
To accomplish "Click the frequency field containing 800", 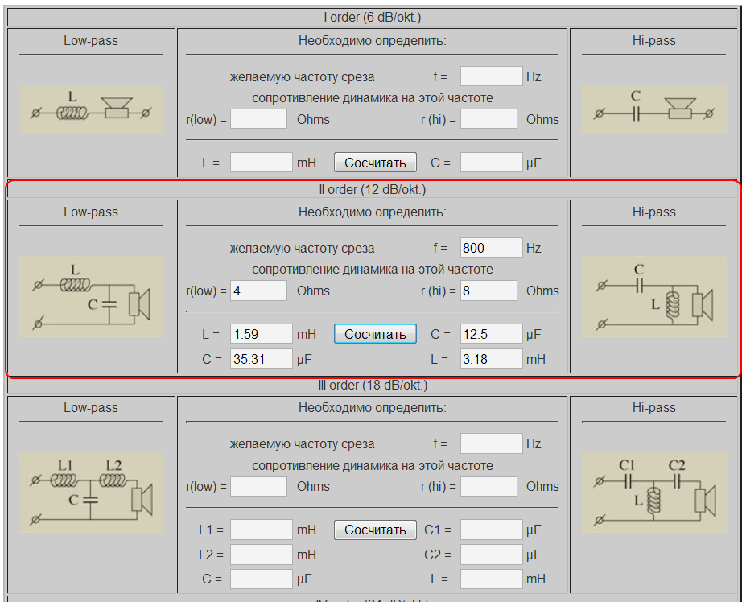I will click(491, 248).
